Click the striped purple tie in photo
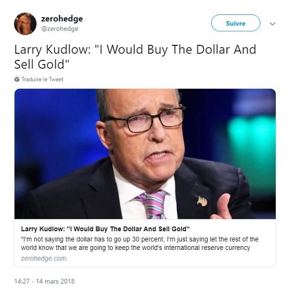The width and height of the screenshot is (294, 291). point(152,205)
